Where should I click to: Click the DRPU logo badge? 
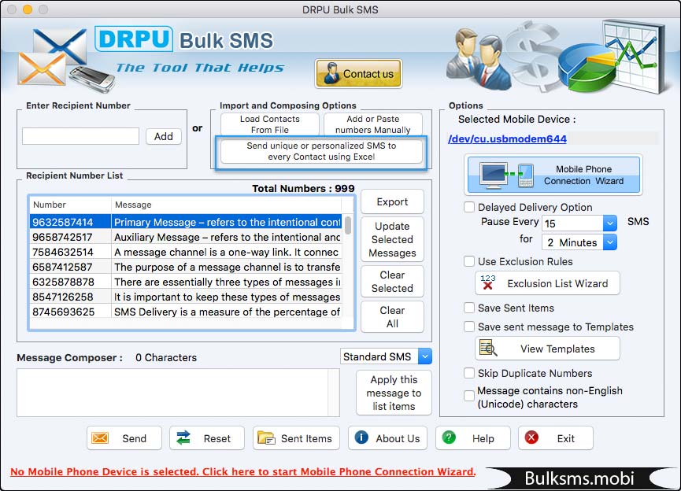[x=134, y=39]
